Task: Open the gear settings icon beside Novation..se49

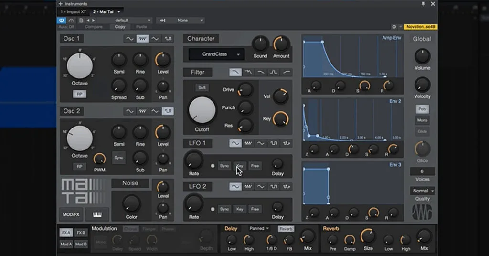Action: pyautogui.click(x=394, y=27)
